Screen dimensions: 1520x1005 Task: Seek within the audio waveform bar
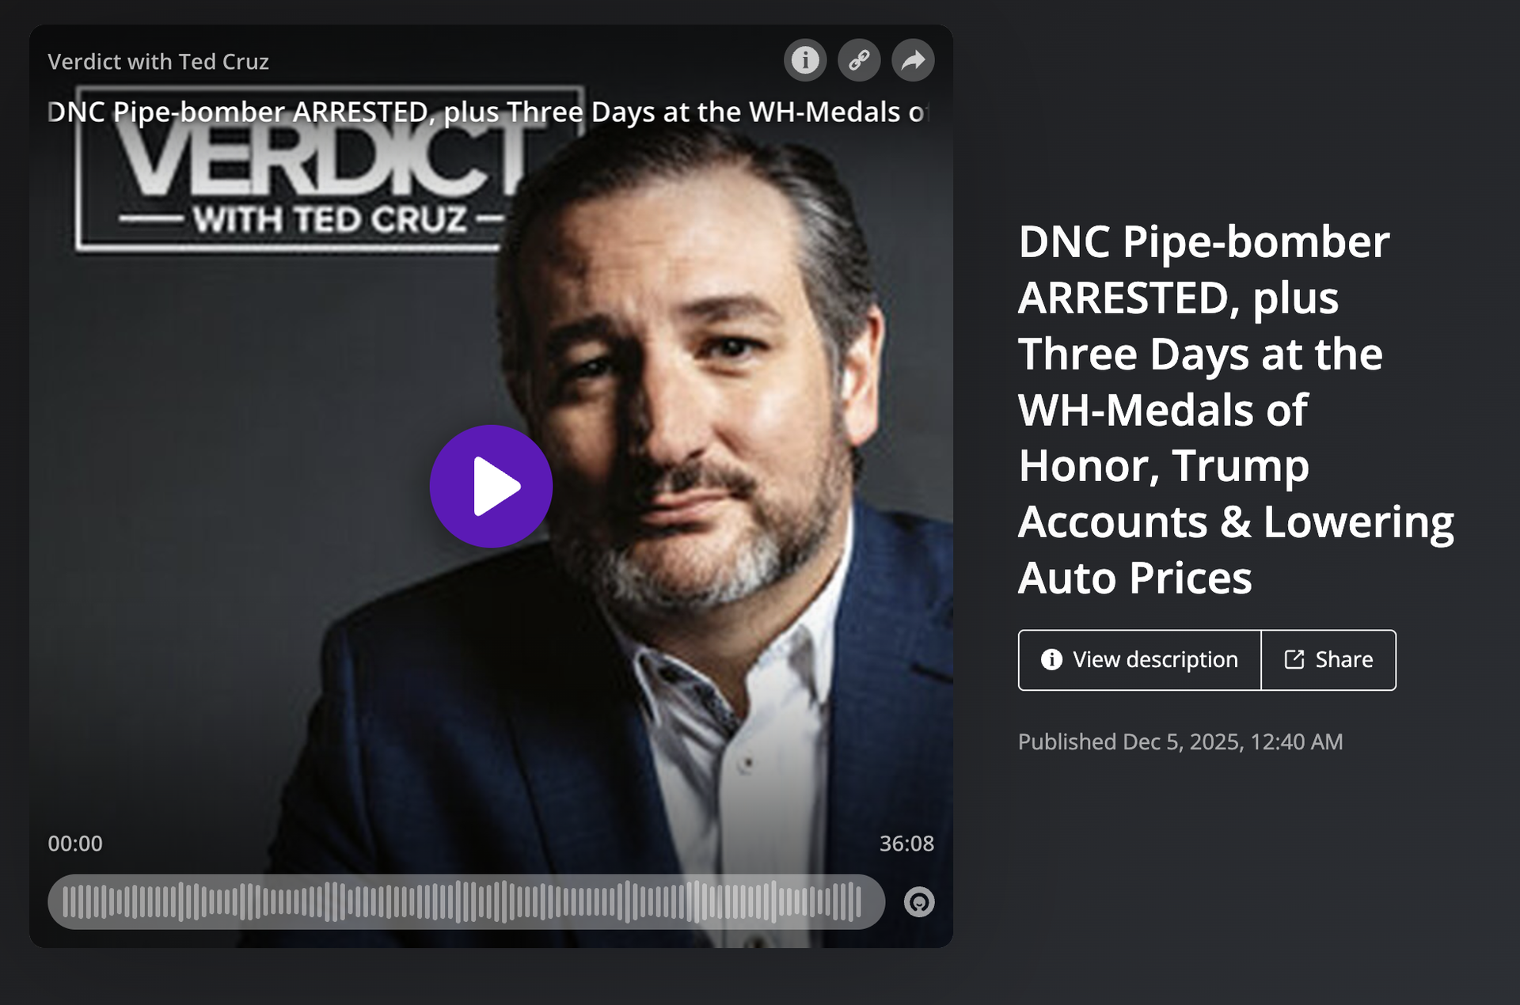(466, 902)
